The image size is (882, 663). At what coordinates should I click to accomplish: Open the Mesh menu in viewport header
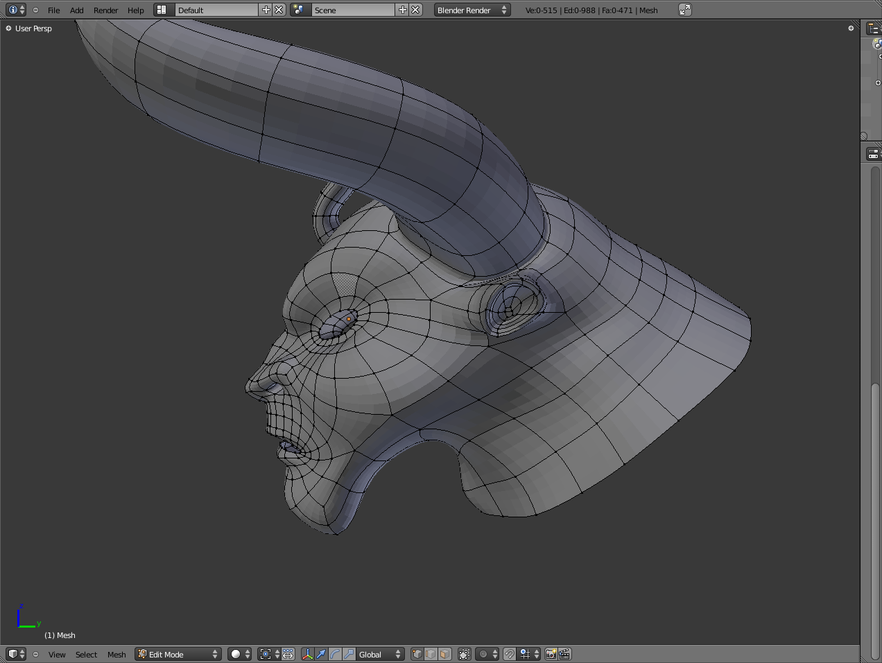[x=116, y=655]
